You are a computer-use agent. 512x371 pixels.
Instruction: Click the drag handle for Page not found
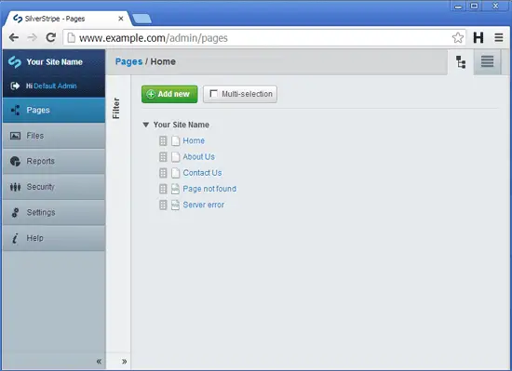click(x=163, y=189)
